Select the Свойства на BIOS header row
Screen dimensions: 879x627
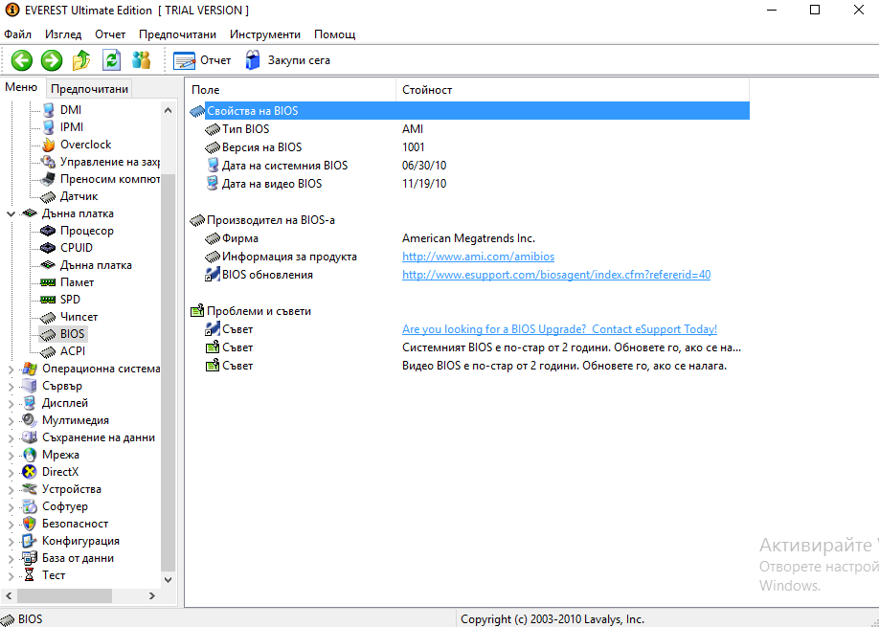pos(469,111)
